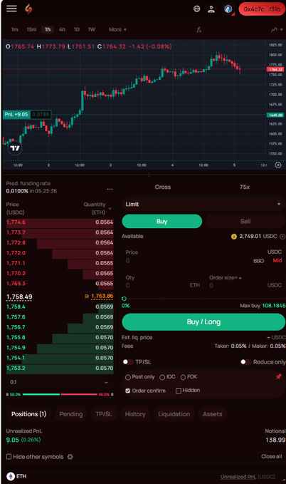This screenshot has height=484, width=286.
Task: Select the Buy side
Action: (162, 221)
